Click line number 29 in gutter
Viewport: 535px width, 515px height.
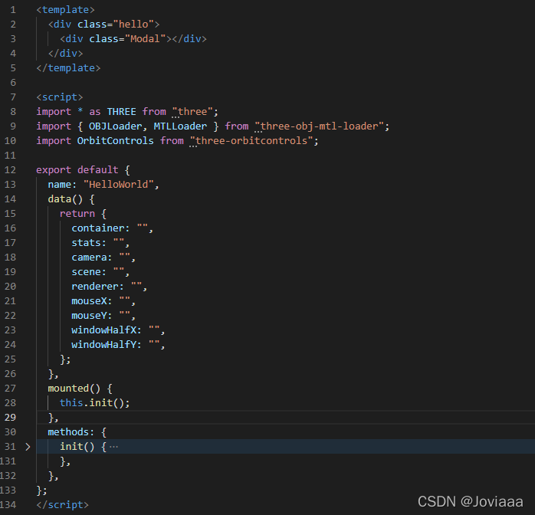point(10,418)
